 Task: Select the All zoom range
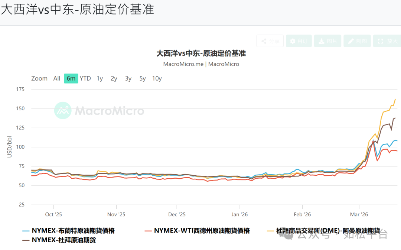[x=56, y=78]
